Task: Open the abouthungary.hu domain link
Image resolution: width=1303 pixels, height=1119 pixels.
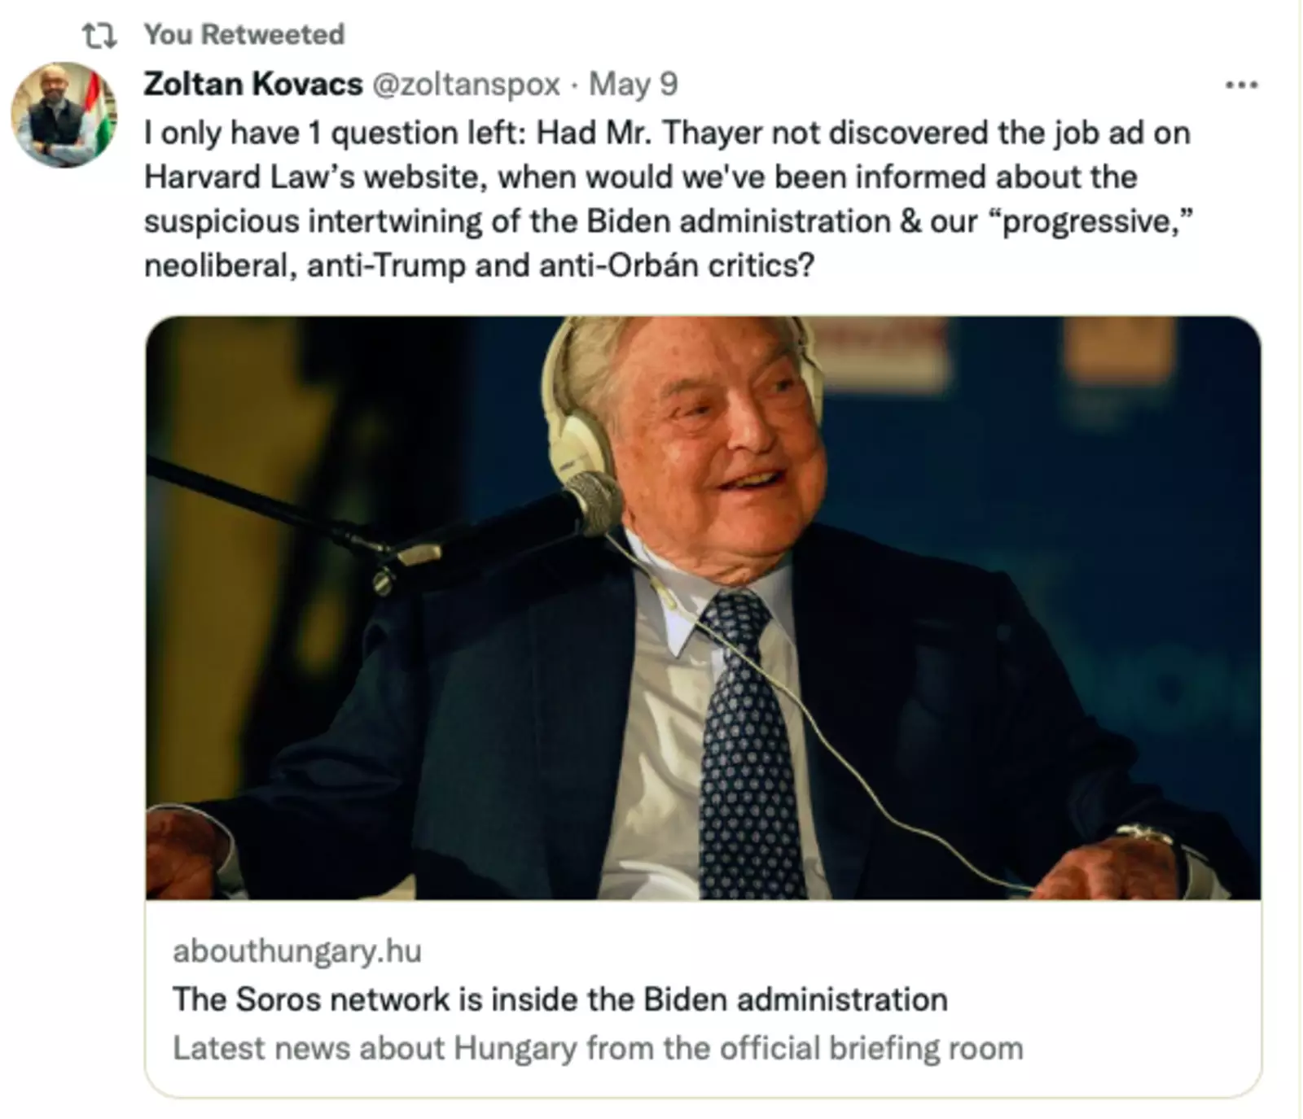Action: [x=297, y=951]
